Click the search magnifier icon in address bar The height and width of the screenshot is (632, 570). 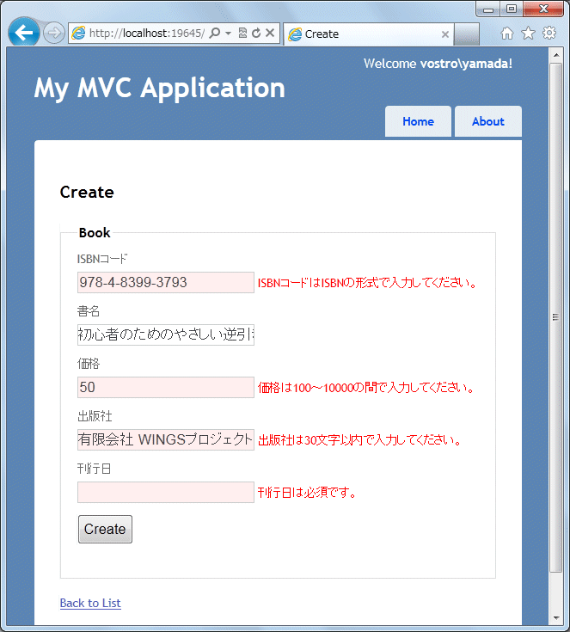215,34
